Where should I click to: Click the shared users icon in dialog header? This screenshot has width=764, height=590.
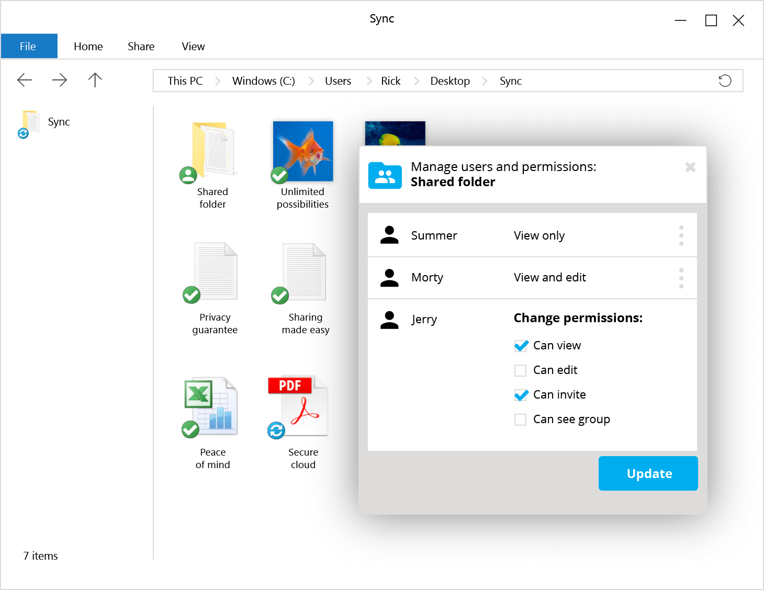click(x=385, y=175)
